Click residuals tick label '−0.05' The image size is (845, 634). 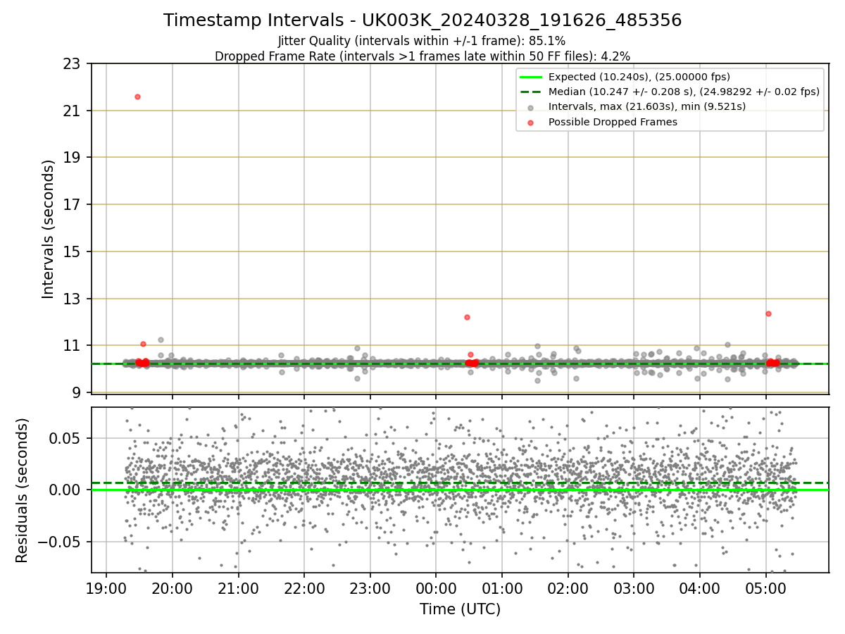59,542
